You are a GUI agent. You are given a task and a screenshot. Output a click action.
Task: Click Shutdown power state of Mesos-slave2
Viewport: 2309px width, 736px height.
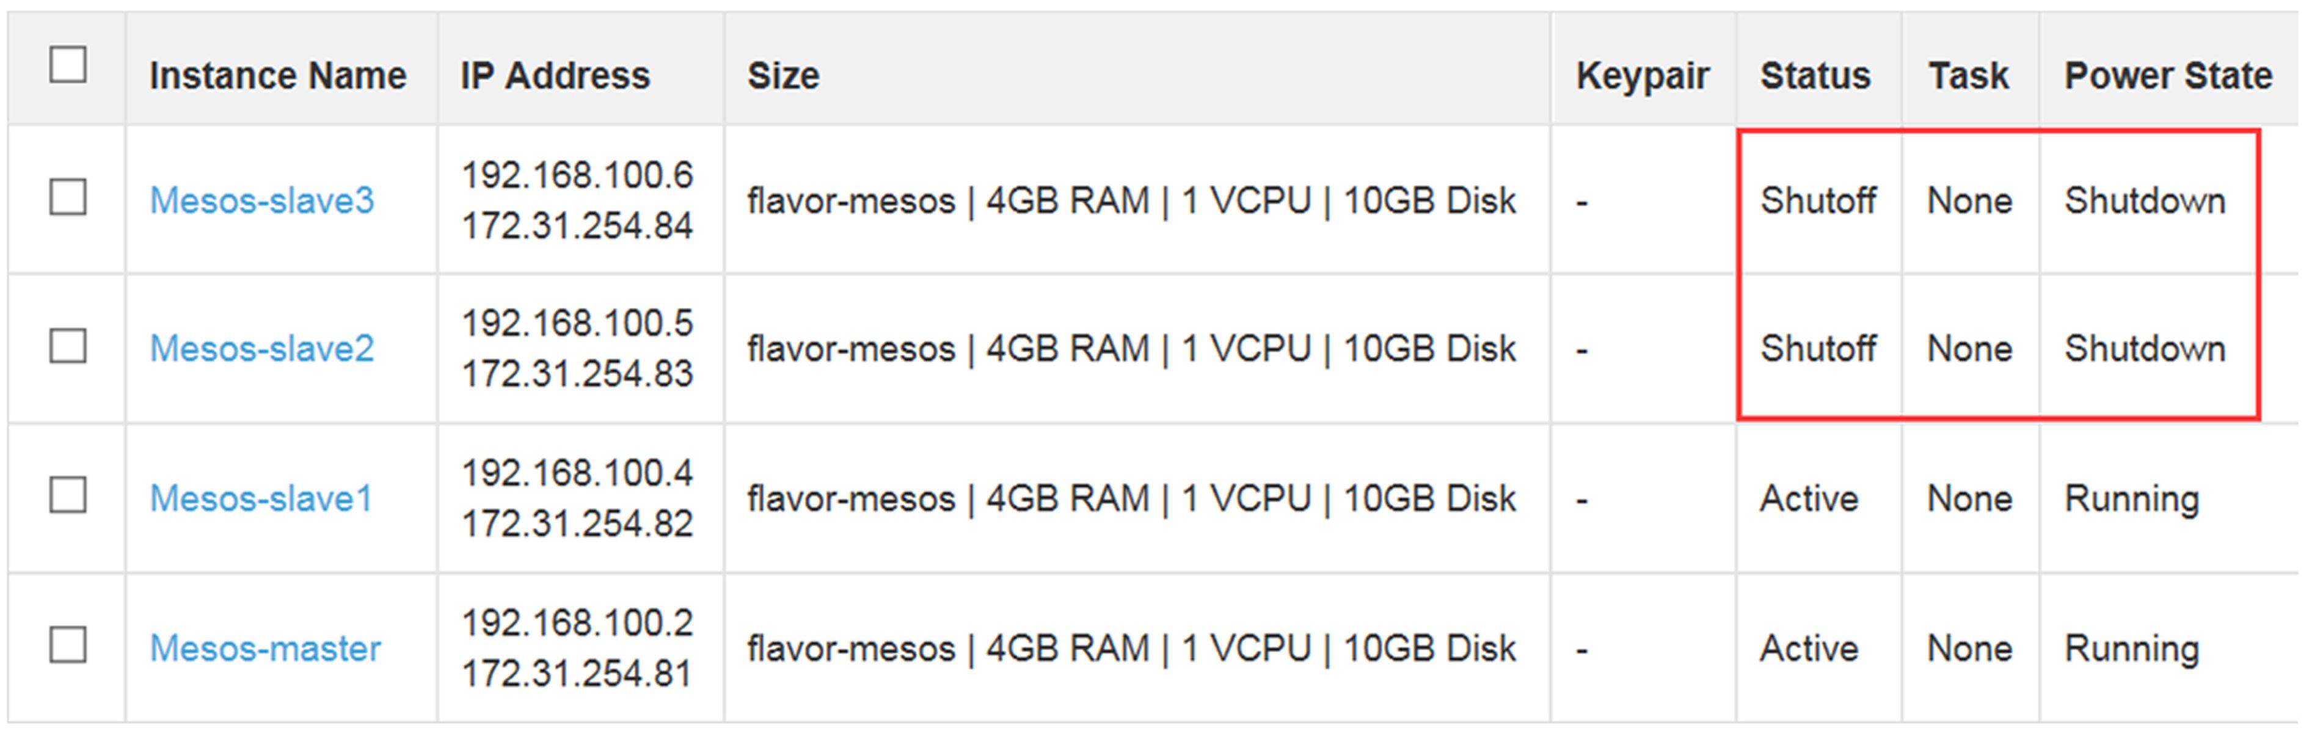[2145, 349]
